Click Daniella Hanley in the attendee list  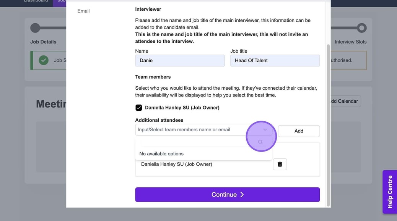pos(176,164)
